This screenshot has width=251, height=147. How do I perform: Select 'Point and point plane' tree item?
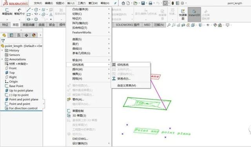[22, 99]
